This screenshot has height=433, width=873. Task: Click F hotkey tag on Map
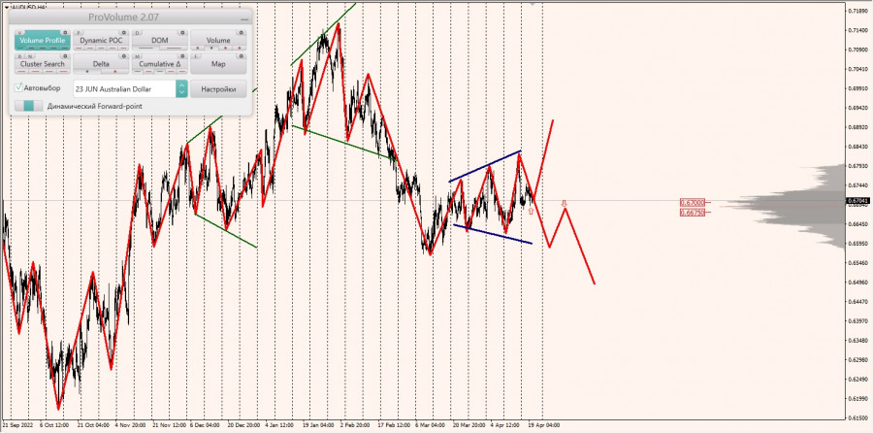196,57
